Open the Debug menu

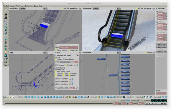(x=36, y=6)
